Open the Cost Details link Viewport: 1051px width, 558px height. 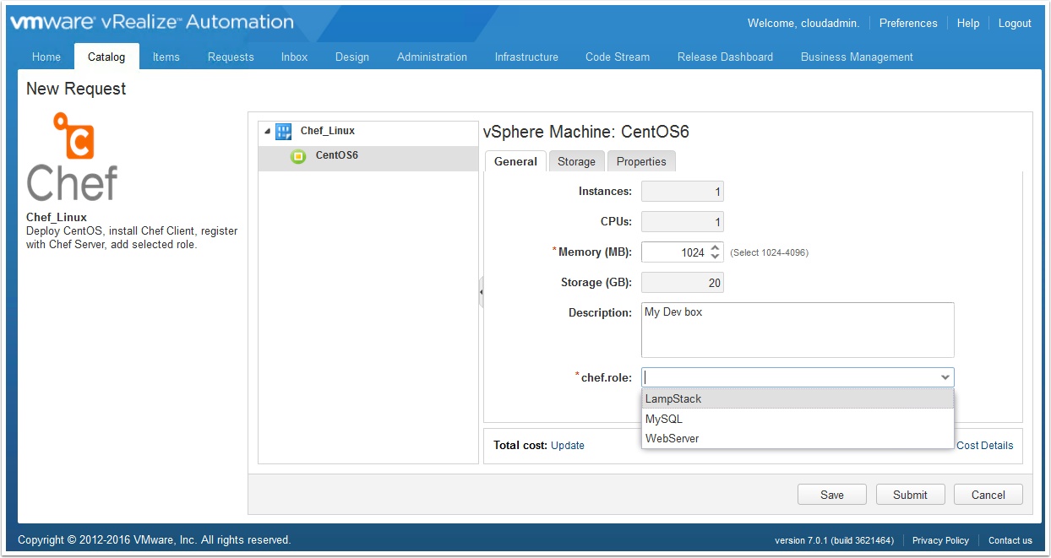point(985,446)
